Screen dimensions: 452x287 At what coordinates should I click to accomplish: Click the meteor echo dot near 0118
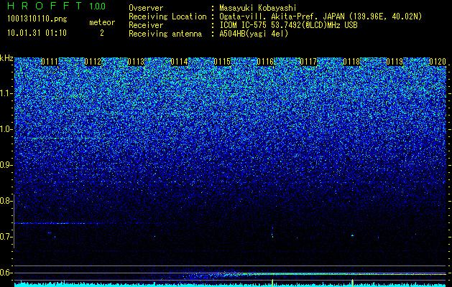click(x=352, y=235)
